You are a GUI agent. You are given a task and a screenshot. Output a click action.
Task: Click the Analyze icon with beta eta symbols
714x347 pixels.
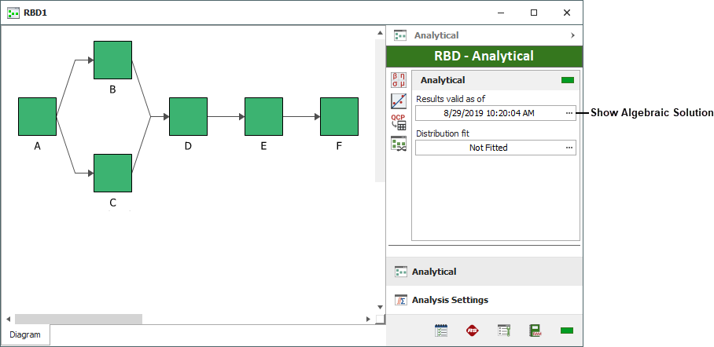pos(399,79)
